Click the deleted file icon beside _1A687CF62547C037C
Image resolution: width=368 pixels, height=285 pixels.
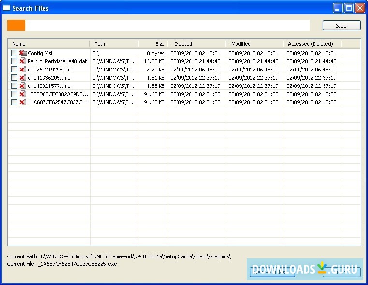[x=23, y=102]
